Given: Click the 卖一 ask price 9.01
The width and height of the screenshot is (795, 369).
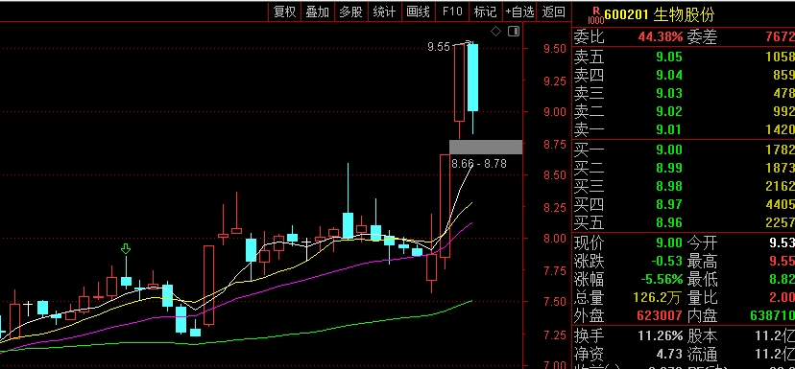Looking at the screenshot, I should pyautogui.click(x=669, y=130).
